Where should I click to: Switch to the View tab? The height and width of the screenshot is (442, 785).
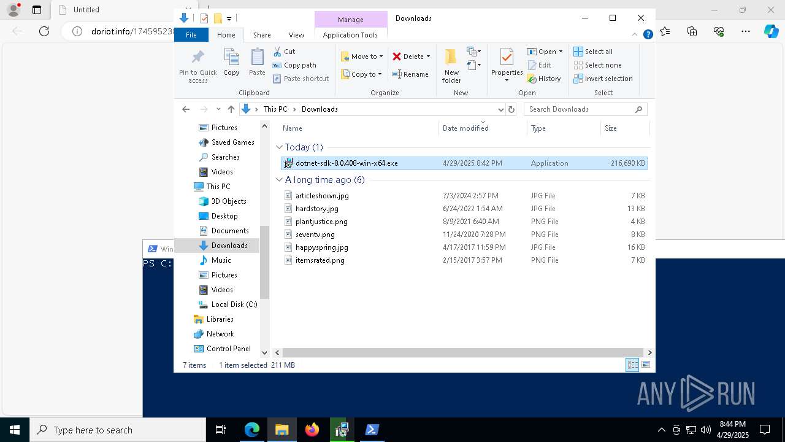pos(296,35)
